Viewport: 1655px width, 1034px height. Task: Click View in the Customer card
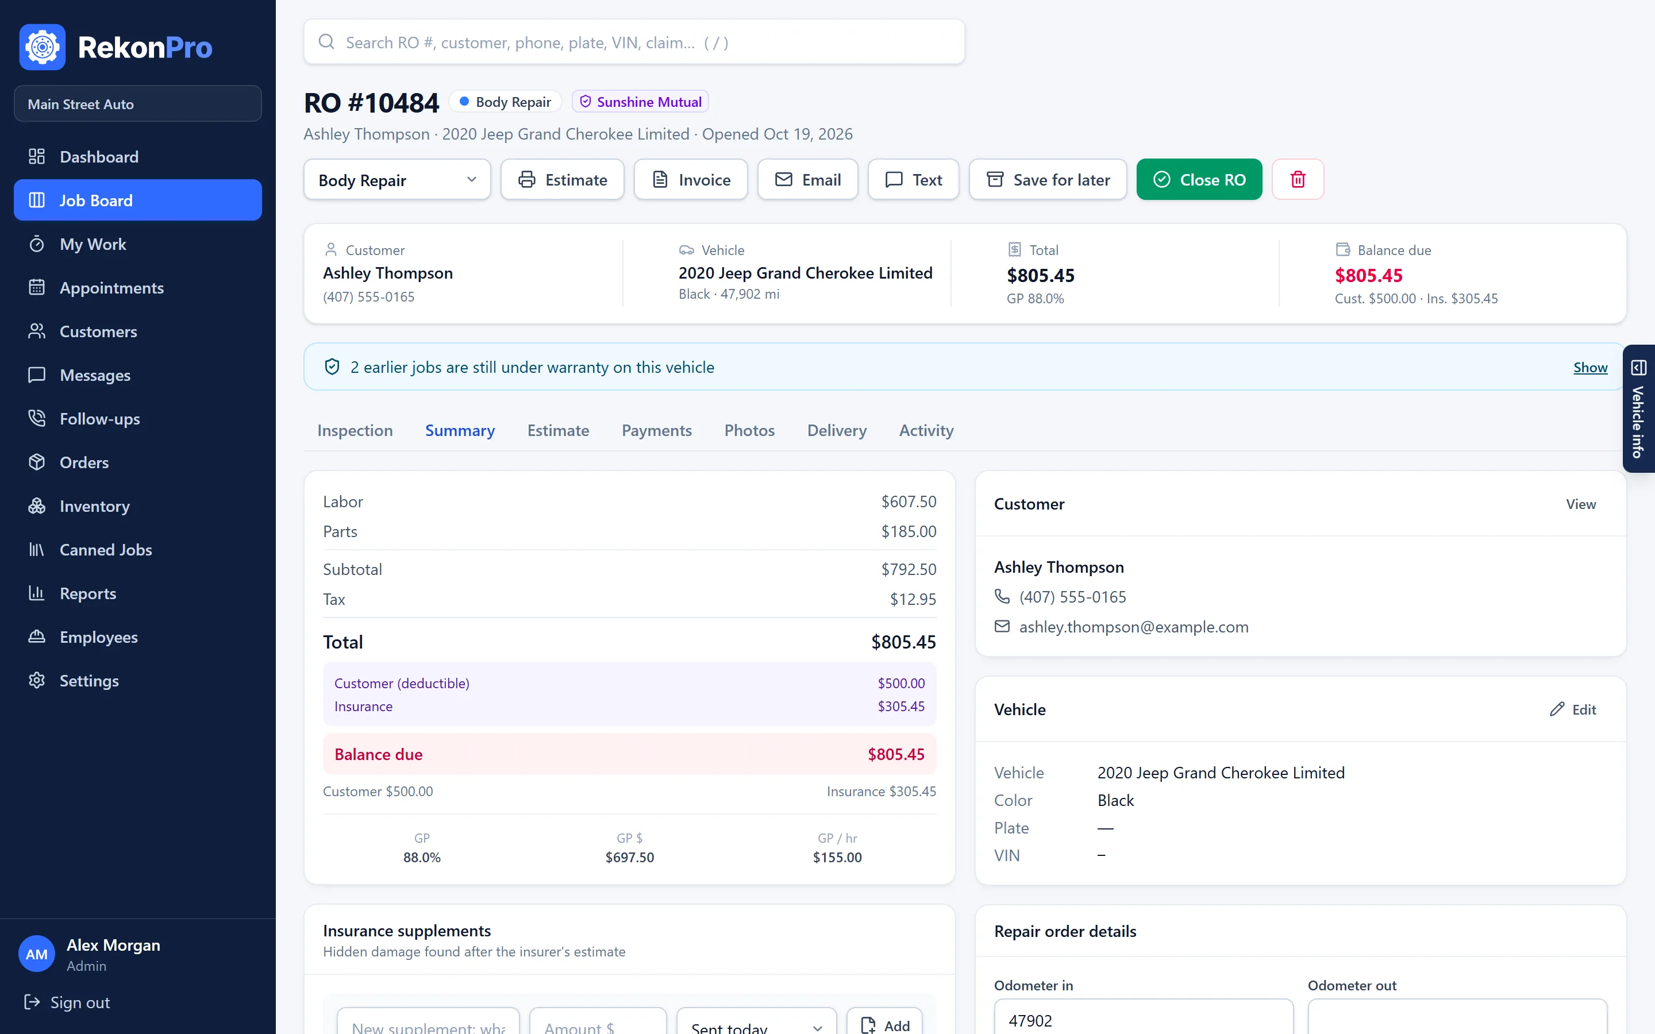pos(1580,504)
